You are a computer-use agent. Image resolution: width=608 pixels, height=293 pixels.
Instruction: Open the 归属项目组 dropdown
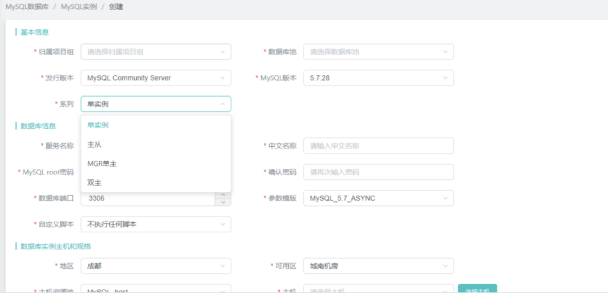pos(155,52)
